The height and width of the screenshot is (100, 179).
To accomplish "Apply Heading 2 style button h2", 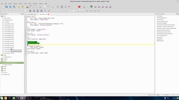I will click(7, 11).
